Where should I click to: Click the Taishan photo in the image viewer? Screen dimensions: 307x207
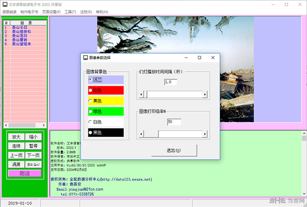[x=175, y=35]
